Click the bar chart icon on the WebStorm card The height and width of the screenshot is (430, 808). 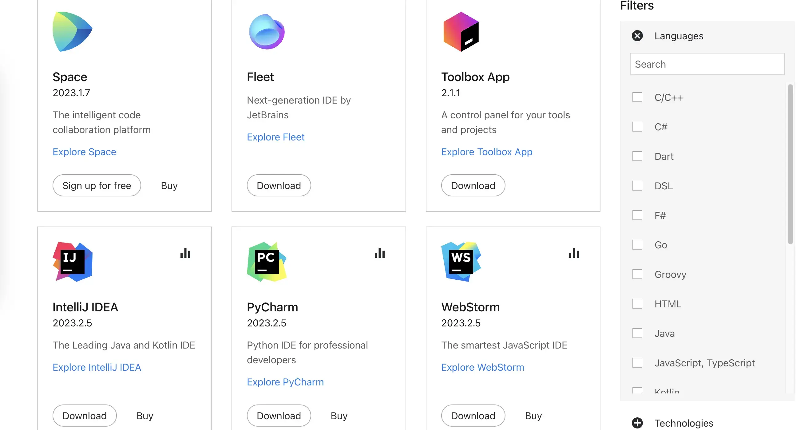click(x=574, y=253)
